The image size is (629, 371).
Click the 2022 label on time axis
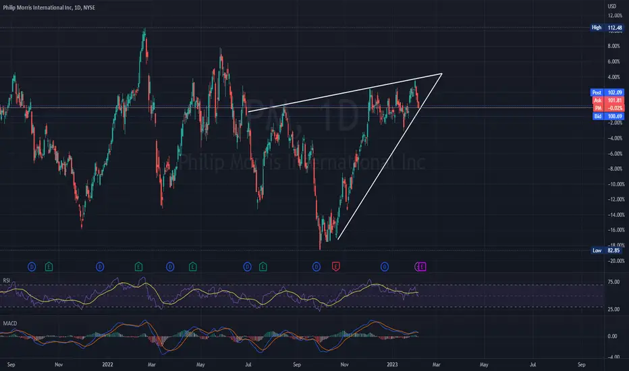pyautogui.click(x=107, y=364)
